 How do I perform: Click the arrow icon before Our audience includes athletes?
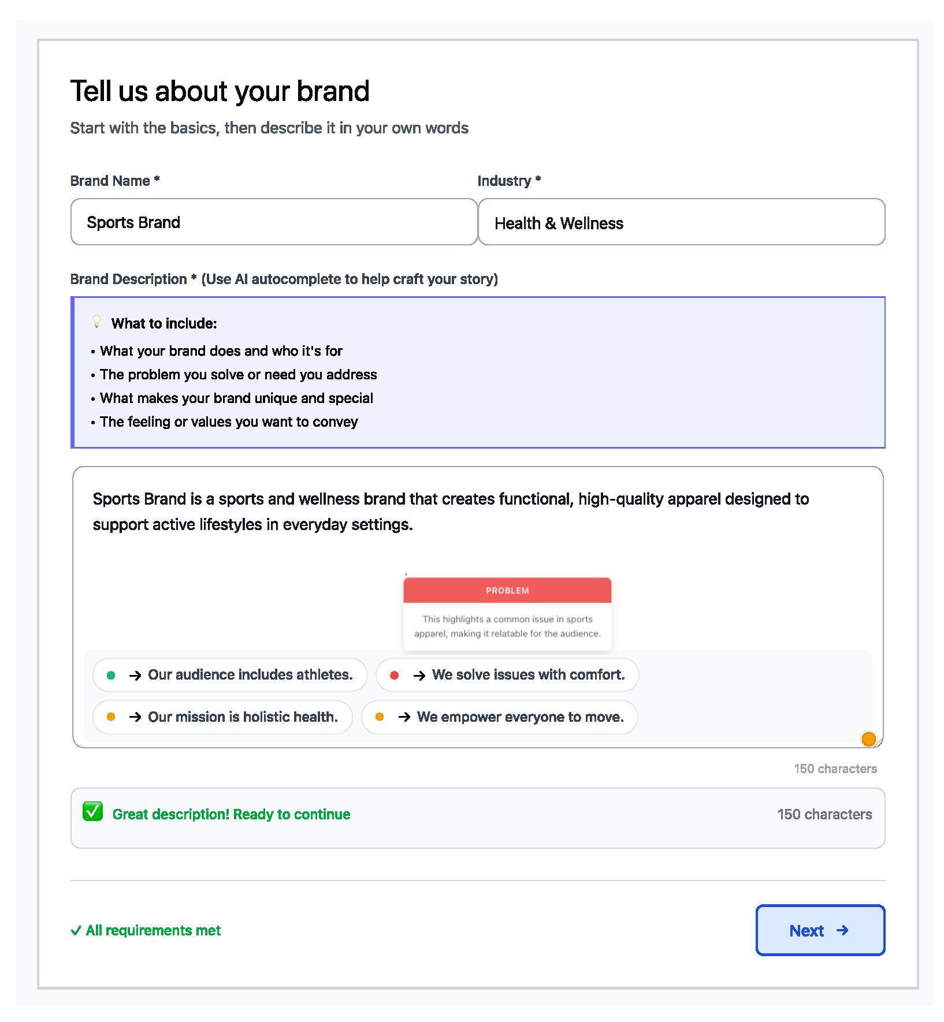[x=135, y=676]
